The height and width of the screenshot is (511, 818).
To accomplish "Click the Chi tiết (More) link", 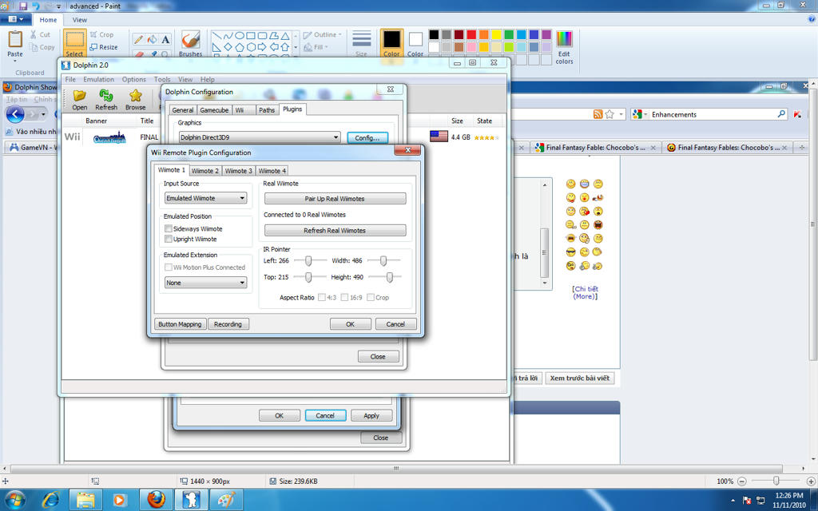I will pyautogui.click(x=586, y=292).
